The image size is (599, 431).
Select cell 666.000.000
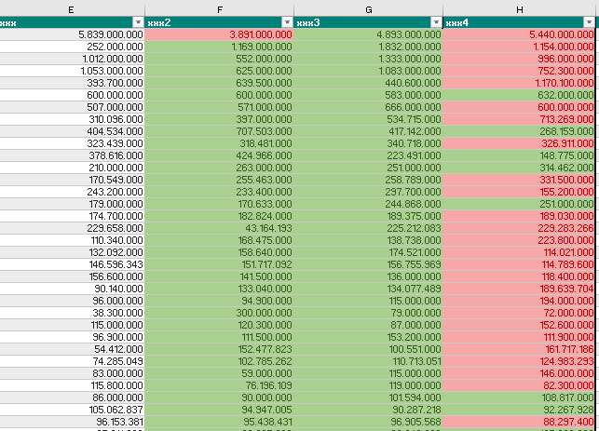tap(368, 107)
